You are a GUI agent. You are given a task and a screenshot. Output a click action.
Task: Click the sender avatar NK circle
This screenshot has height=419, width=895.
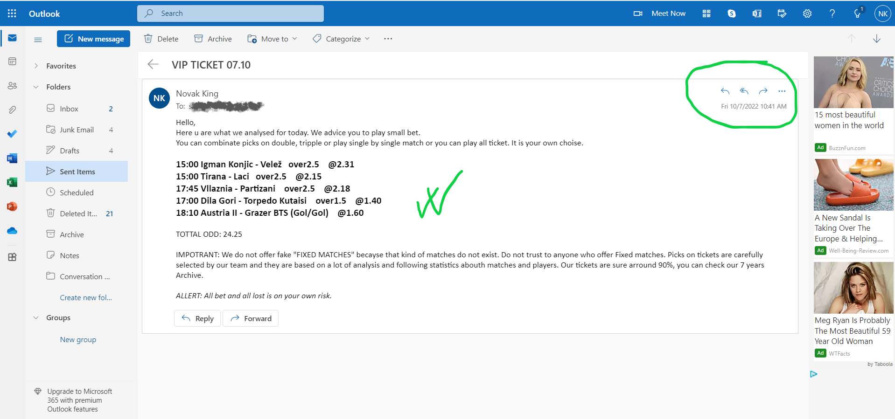pyautogui.click(x=159, y=98)
